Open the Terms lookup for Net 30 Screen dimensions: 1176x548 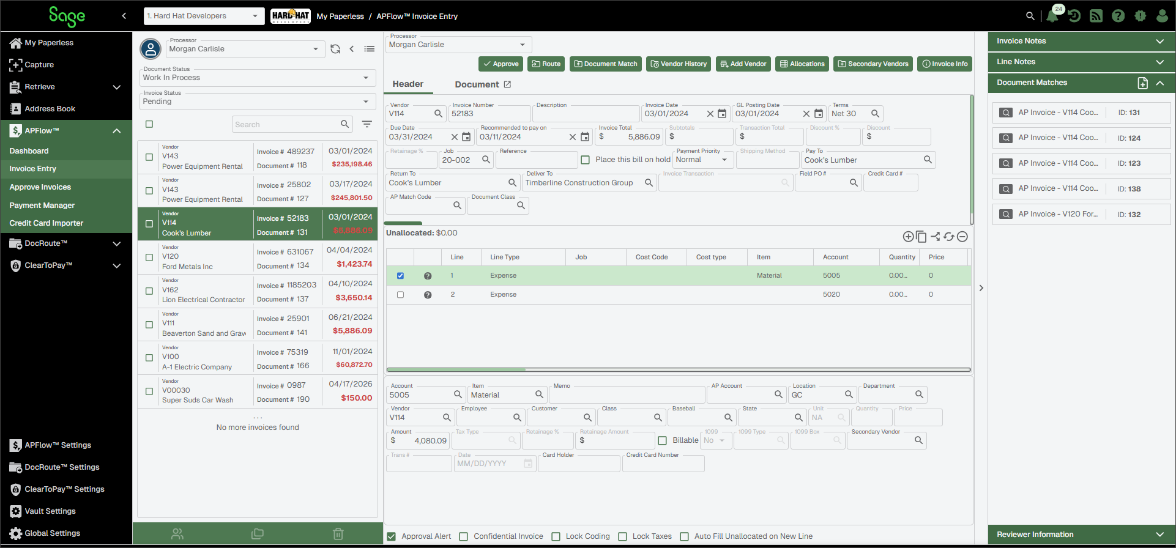pyautogui.click(x=875, y=114)
